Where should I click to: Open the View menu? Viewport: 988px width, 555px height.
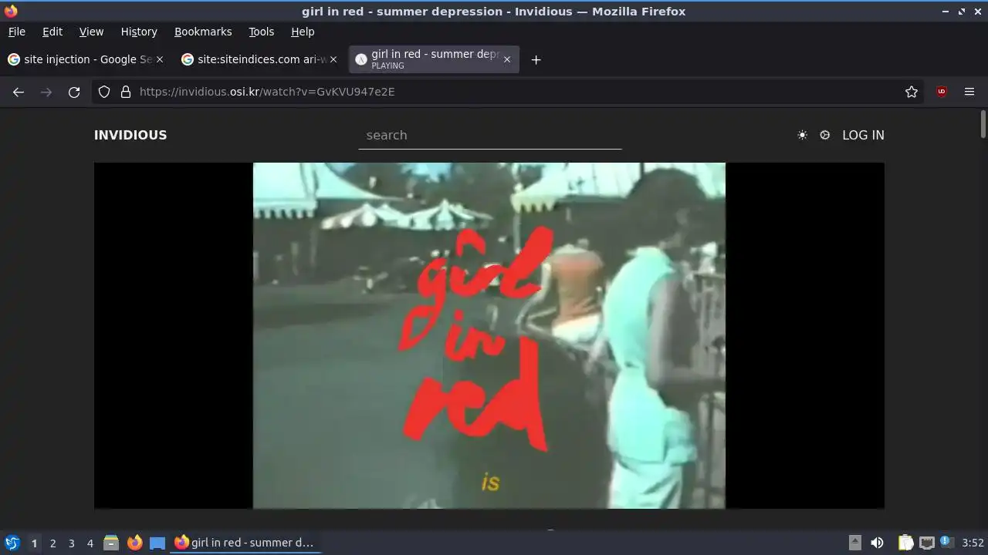91,32
